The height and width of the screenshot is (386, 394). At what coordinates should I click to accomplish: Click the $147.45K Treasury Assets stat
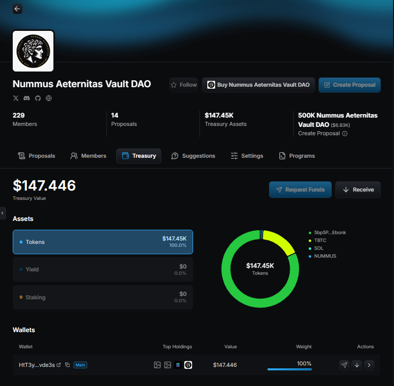(x=225, y=120)
